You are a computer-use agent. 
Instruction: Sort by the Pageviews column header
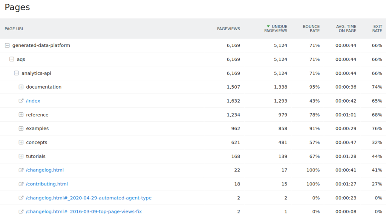228,29
